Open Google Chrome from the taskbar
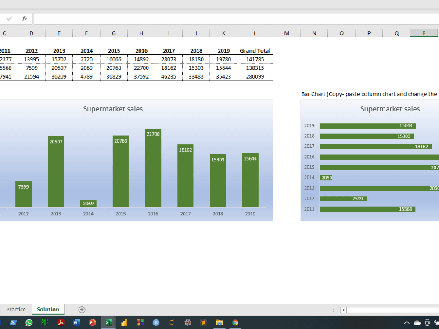 point(236,322)
